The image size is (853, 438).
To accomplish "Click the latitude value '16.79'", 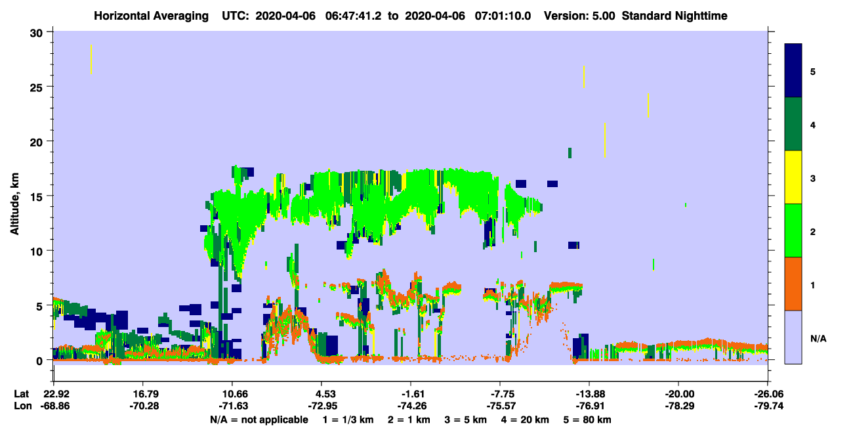I will point(142,394).
